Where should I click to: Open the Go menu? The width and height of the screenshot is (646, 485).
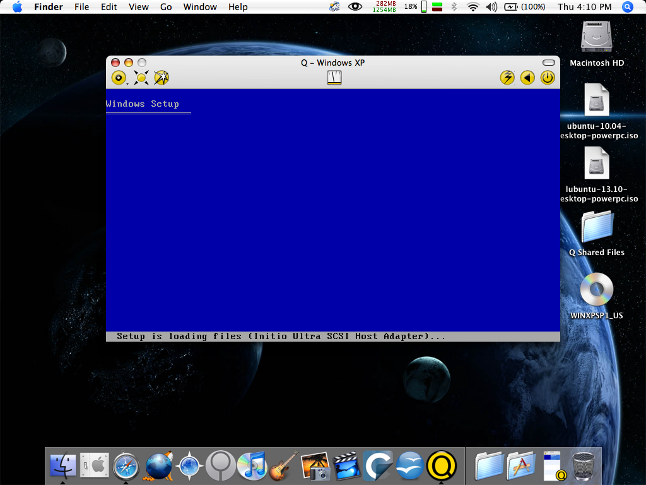click(166, 7)
